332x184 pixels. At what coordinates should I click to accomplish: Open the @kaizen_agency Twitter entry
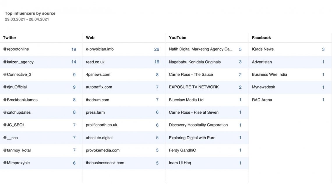pos(18,62)
